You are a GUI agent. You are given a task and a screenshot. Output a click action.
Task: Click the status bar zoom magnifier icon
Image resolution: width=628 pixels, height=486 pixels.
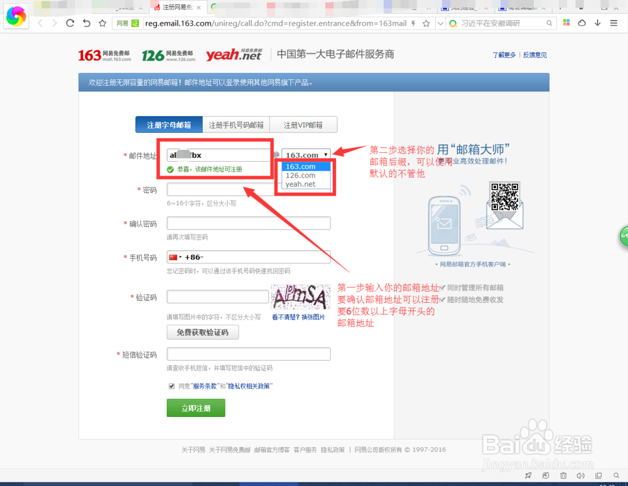[617, 475]
